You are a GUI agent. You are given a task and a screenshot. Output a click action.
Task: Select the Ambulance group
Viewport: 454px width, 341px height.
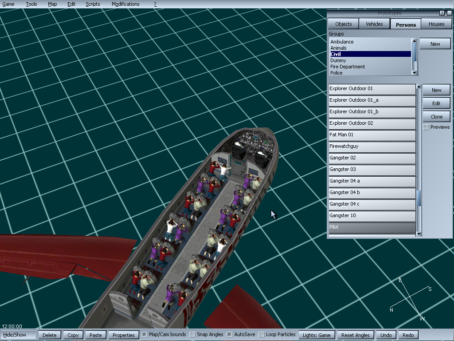point(370,42)
